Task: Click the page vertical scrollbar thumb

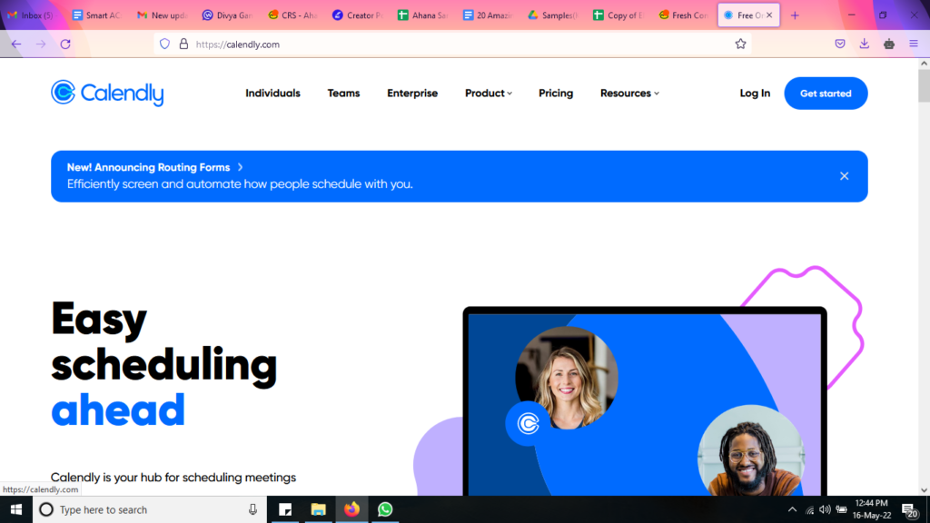Action: click(924, 86)
